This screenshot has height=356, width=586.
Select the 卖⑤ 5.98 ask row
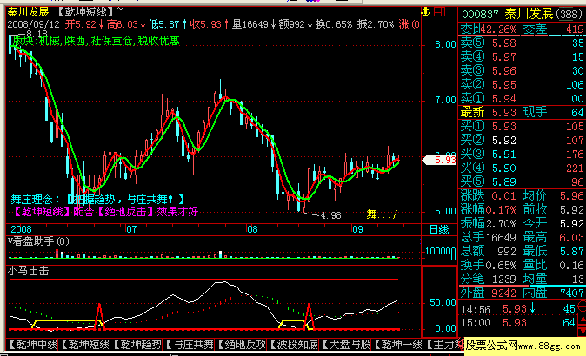(522, 43)
